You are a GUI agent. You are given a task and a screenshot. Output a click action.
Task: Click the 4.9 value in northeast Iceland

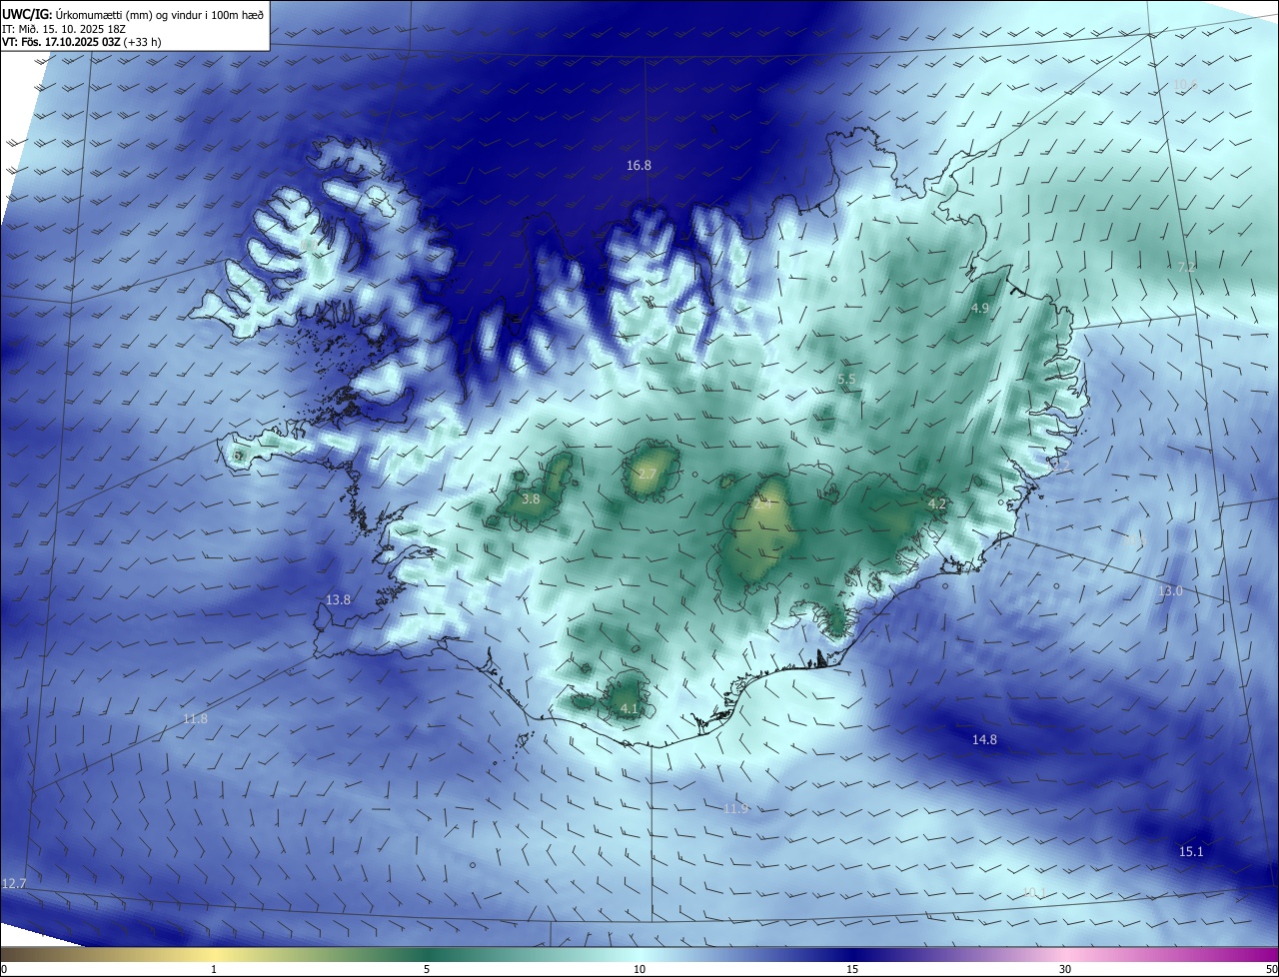pyautogui.click(x=979, y=309)
